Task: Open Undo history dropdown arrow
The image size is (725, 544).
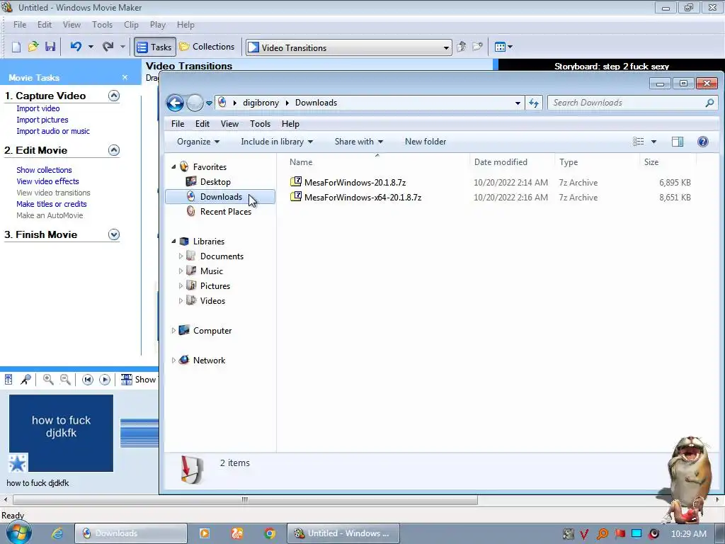Action: coord(91,47)
